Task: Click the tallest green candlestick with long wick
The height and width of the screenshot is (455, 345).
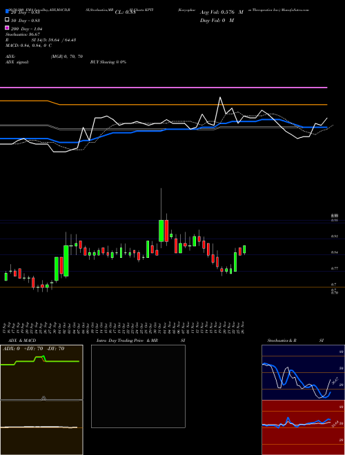Action: pos(161,231)
